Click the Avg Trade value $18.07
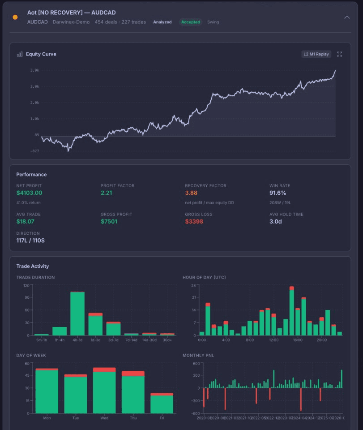 (x=25, y=221)
